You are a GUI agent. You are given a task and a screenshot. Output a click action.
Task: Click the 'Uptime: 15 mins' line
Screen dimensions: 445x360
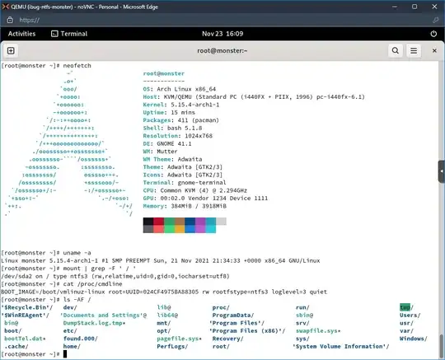pyautogui.click(x=169, y=112)
